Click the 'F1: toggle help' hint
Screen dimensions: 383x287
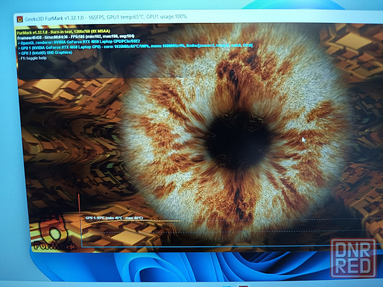coord(33,58)
